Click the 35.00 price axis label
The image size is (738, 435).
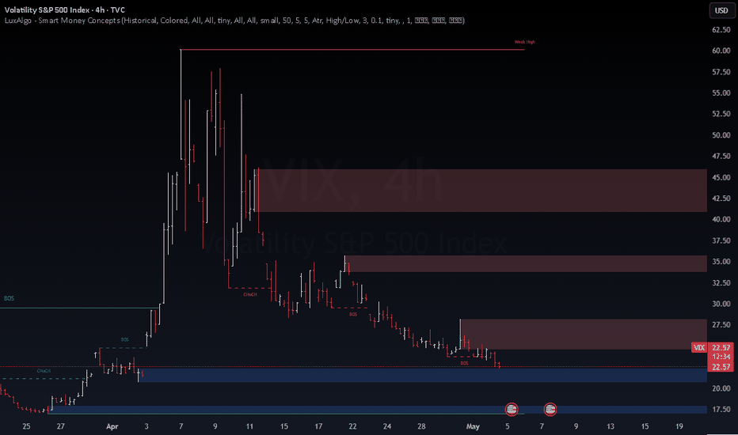tap(721, 262)
